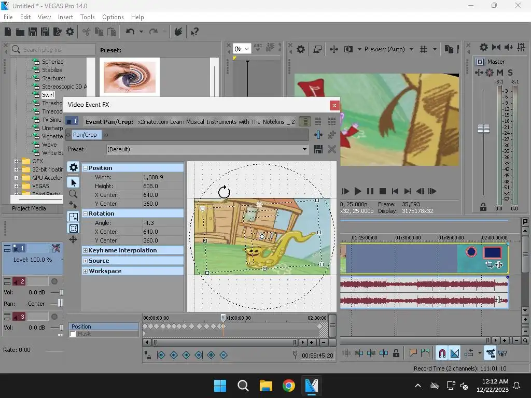Create a new project from the toolbar
Image resolution: width=531 pixels, height=398 pixels.
(8, 32)
